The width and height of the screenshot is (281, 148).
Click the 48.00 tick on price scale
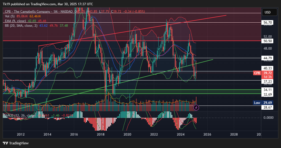tap(267, 49)
